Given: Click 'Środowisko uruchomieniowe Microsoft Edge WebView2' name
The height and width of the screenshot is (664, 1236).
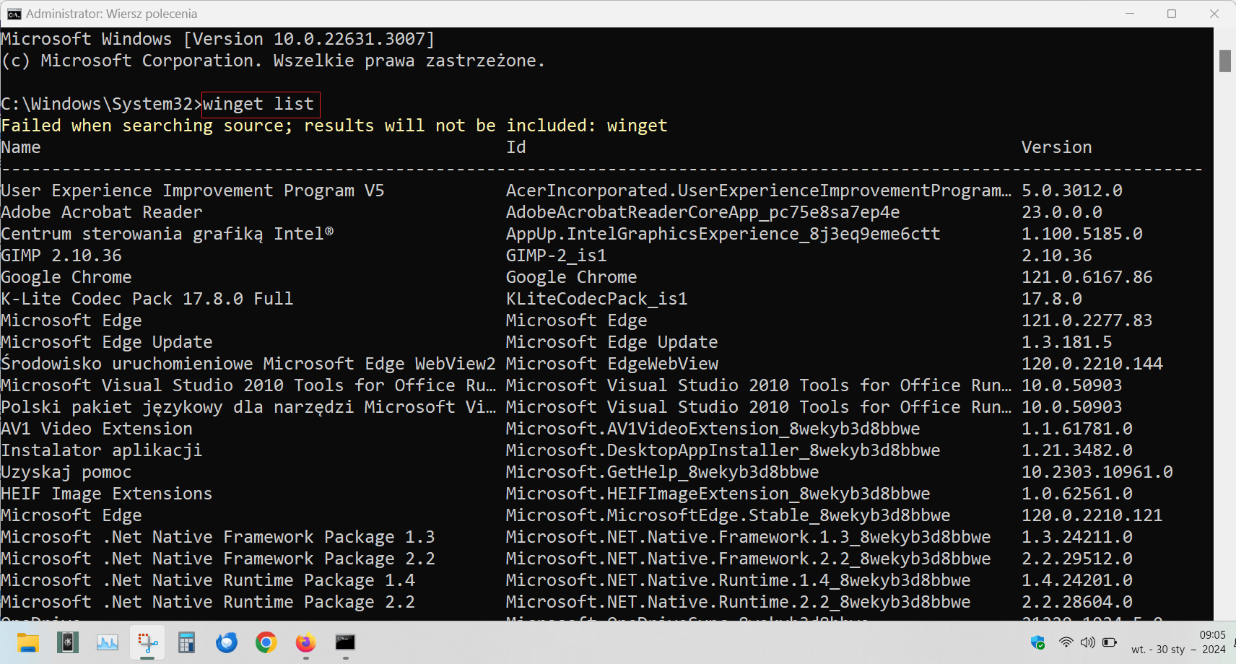Looking at the screenshot, I should (x=248, y=364).
